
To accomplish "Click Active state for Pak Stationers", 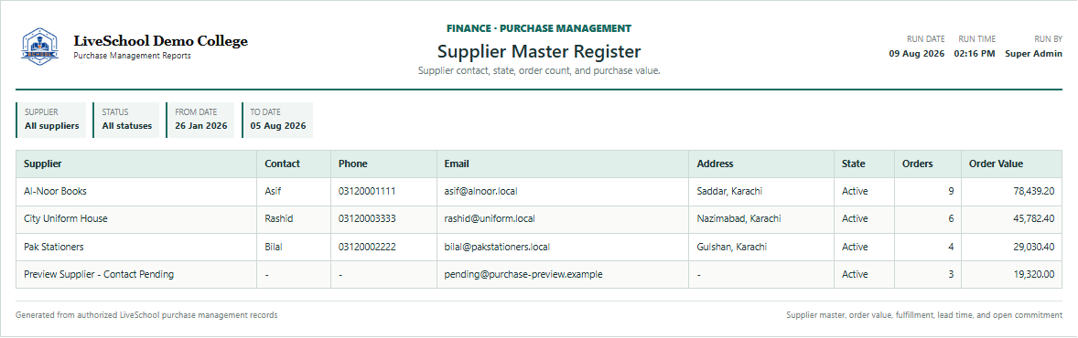I will pyautogui.click(x=855, y=247).
